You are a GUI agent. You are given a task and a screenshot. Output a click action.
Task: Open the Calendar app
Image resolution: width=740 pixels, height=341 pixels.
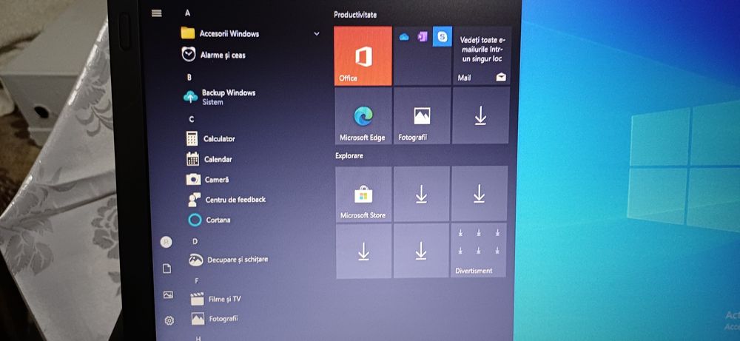[x=209, y=160]
